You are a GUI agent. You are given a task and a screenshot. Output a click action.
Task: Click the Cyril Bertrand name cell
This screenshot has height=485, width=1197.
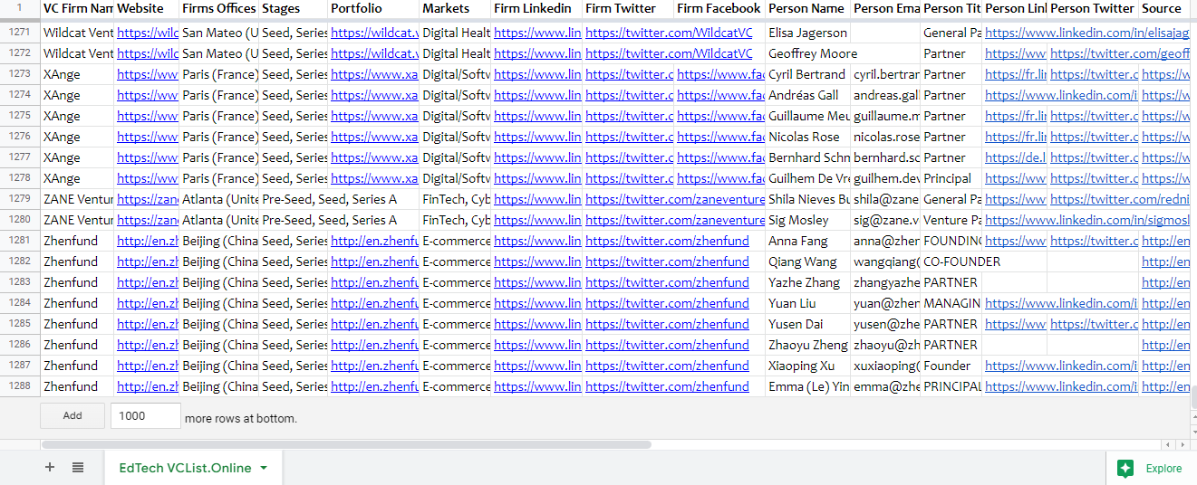click(x=807, y=74)
